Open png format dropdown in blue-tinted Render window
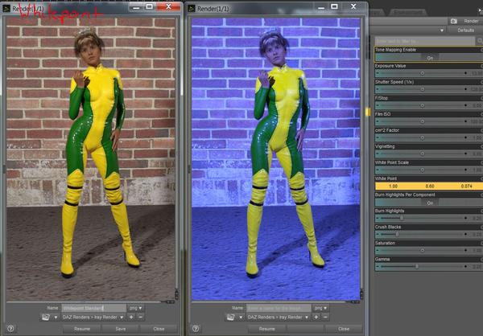Viewport: 483px width, 336px height. [320, 308]
